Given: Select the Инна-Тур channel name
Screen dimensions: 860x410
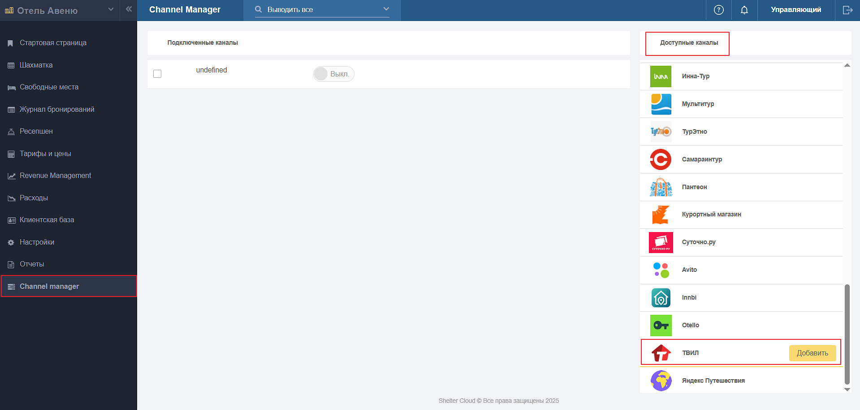Looking at the screenshot, I should click(x=696, y=76).
